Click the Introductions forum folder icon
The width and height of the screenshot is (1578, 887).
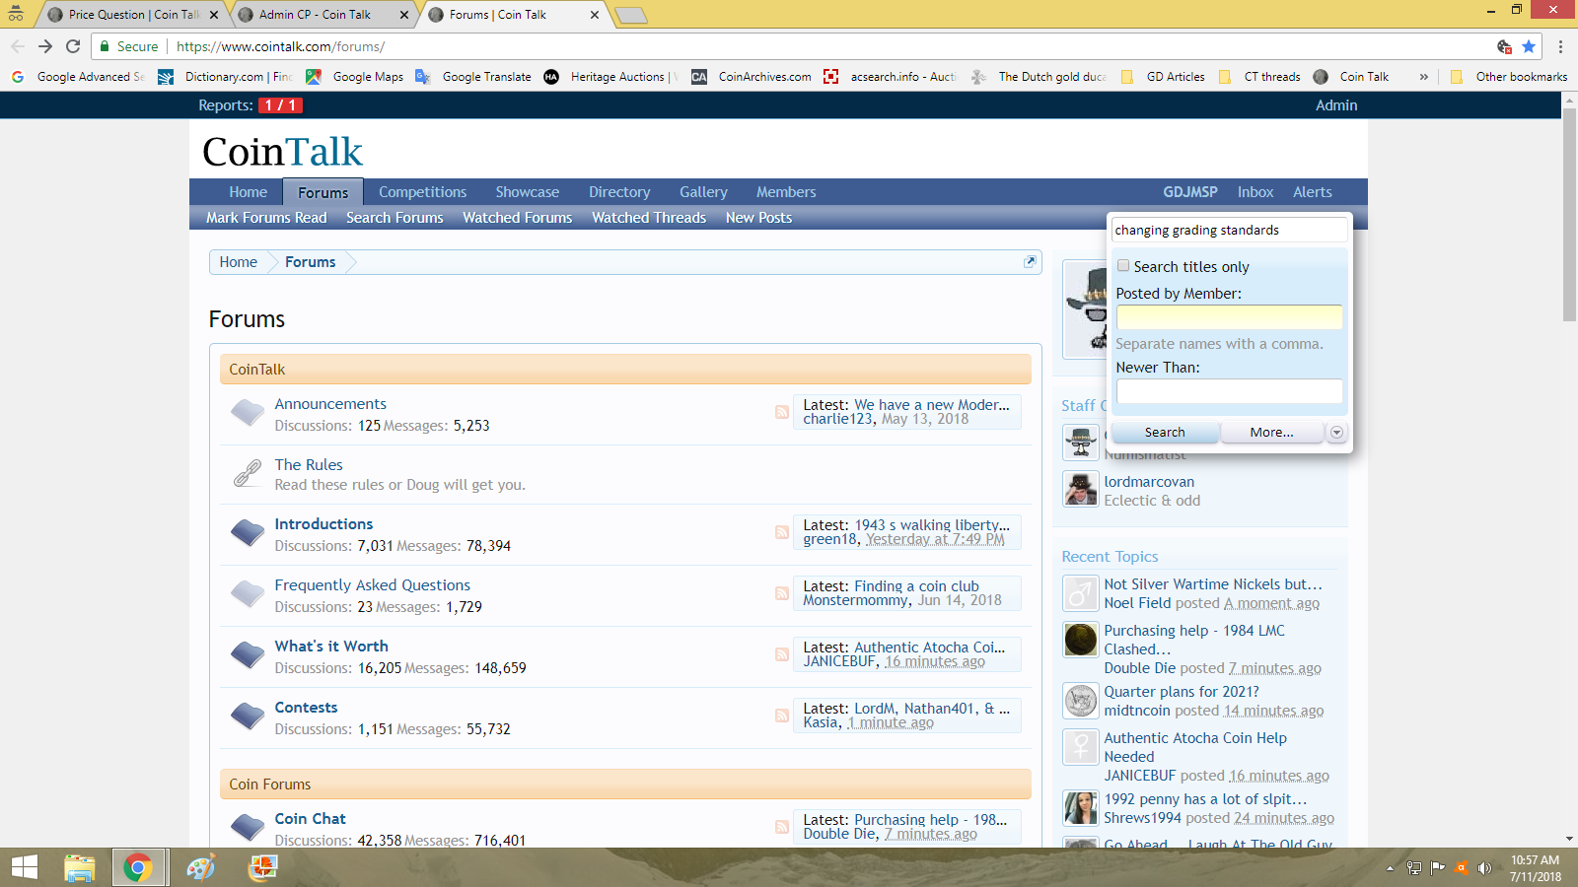pos(248,533)
